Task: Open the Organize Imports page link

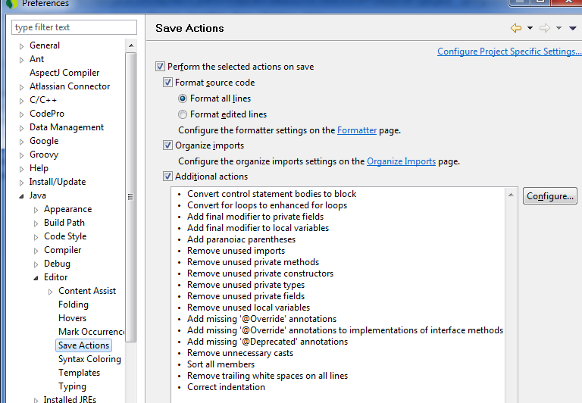Action: (401, 161)
